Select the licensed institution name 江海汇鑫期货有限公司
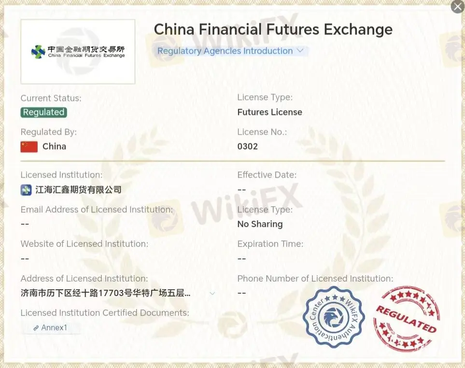Screen dimensions: 465x368 point(78,190)
